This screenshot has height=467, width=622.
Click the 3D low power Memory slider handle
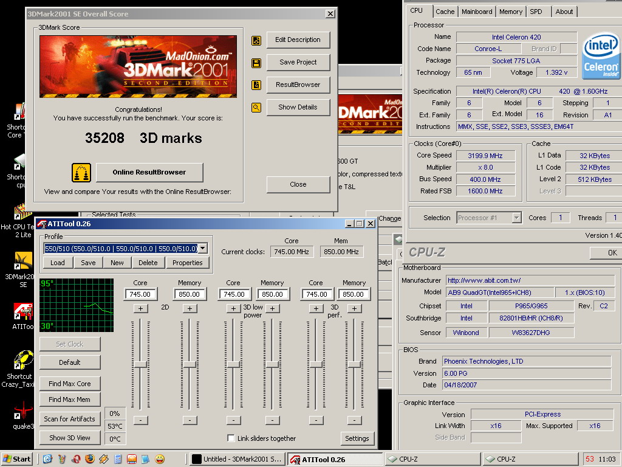tap(272, 364)
